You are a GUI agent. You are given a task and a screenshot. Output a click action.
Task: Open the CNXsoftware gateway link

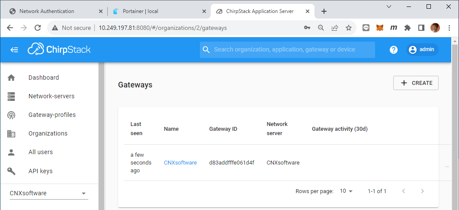click(x=180, y=162)
